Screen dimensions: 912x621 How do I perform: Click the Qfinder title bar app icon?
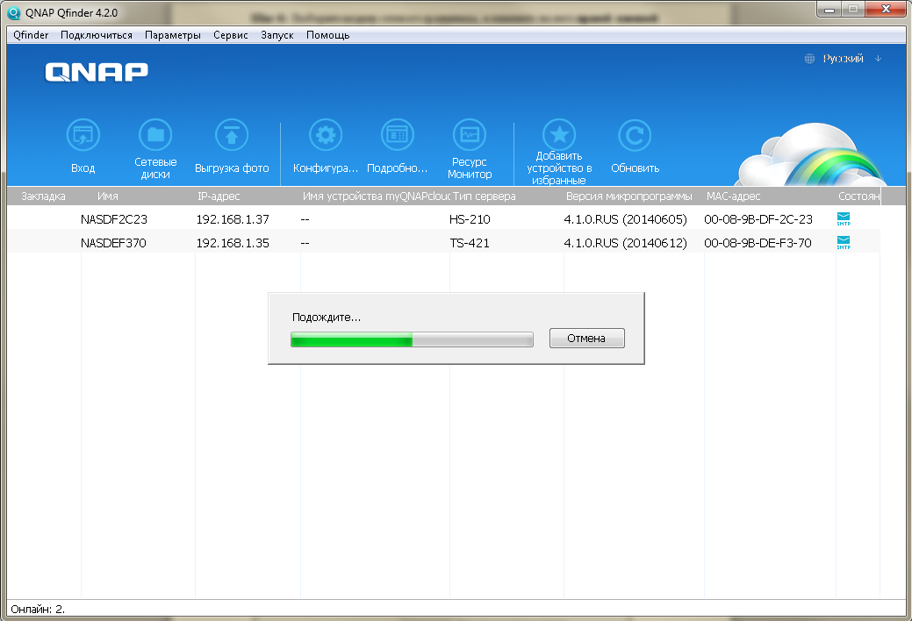13,12
